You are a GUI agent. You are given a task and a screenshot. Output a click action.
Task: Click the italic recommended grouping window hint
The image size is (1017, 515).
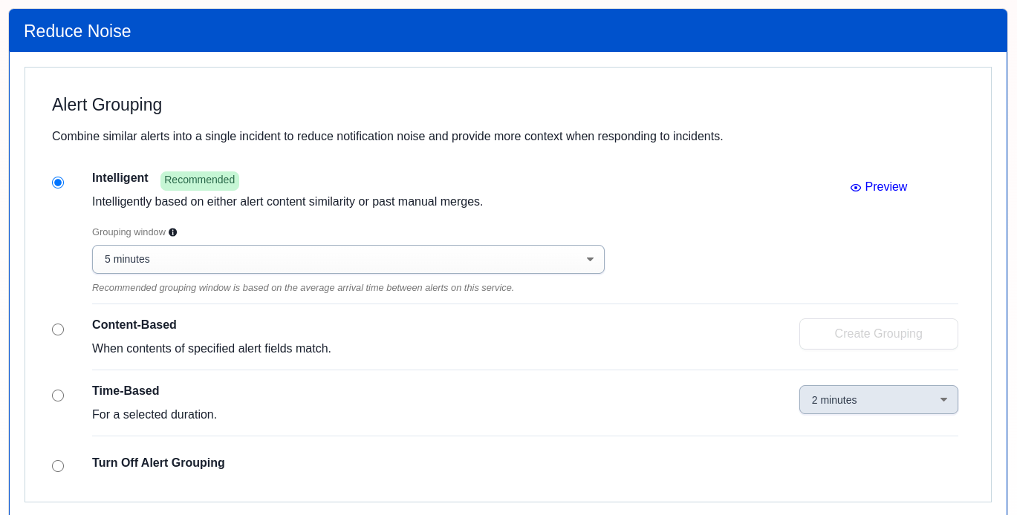[303, 288]
